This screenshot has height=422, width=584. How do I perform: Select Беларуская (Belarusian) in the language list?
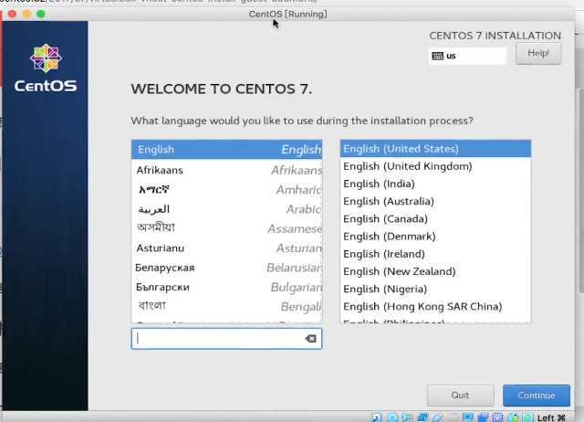[226, 268]
